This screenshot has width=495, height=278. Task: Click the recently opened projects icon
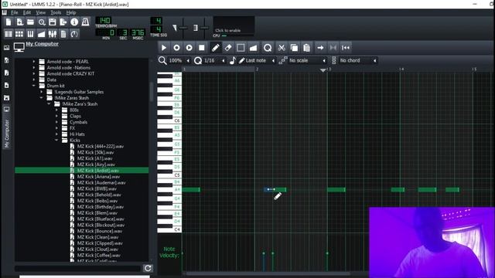41,22
